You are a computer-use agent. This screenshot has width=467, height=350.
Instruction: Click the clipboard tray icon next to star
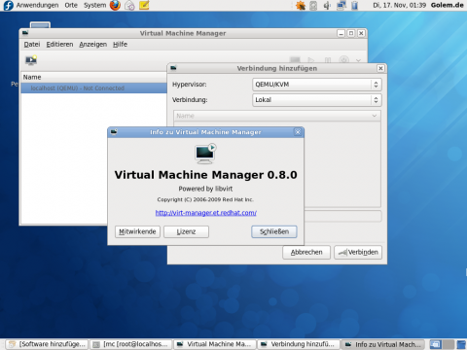[313, 6]
